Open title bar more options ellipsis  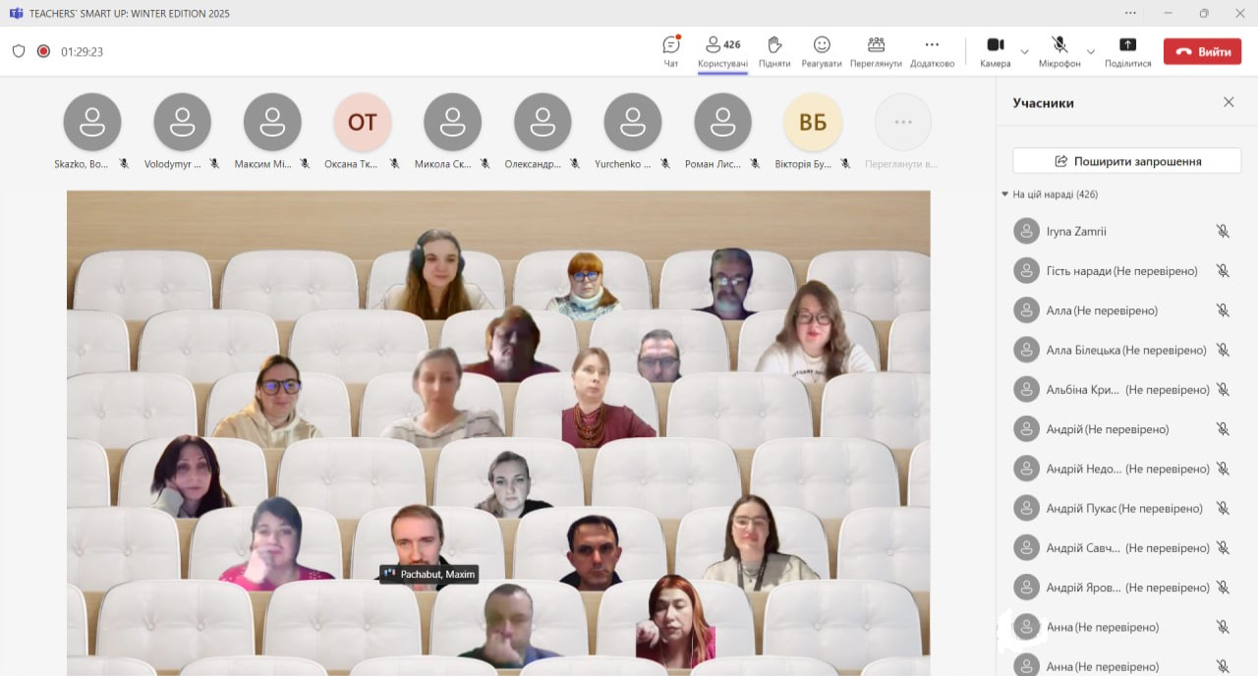(x=1130, y=13)
